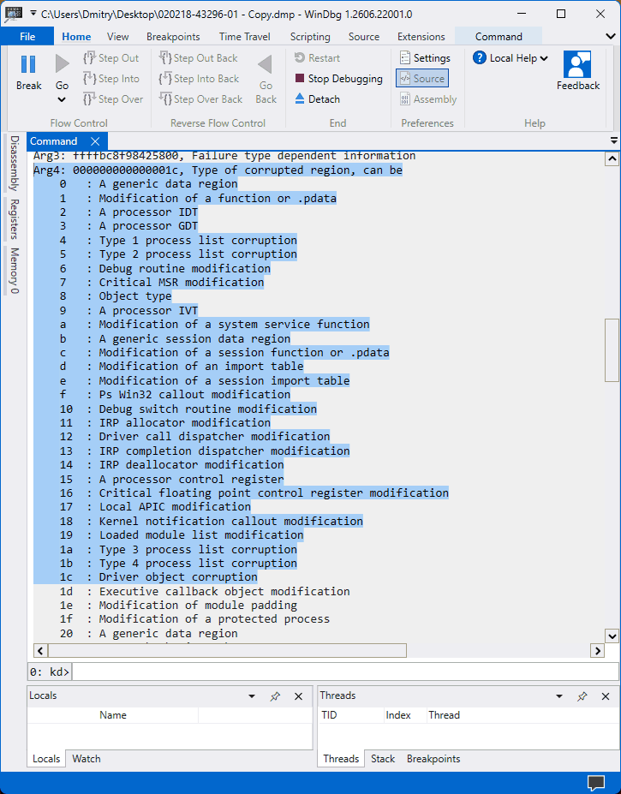Detach the debugger

tap(317, 99)
